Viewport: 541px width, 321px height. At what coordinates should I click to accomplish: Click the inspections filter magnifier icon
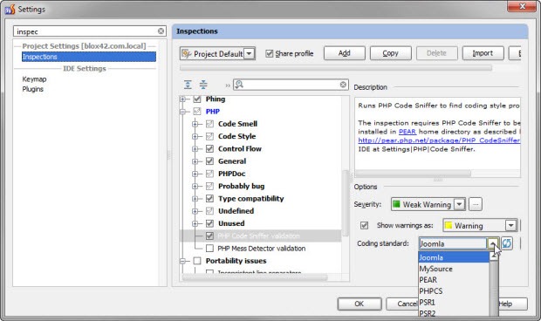coord(239,85)
